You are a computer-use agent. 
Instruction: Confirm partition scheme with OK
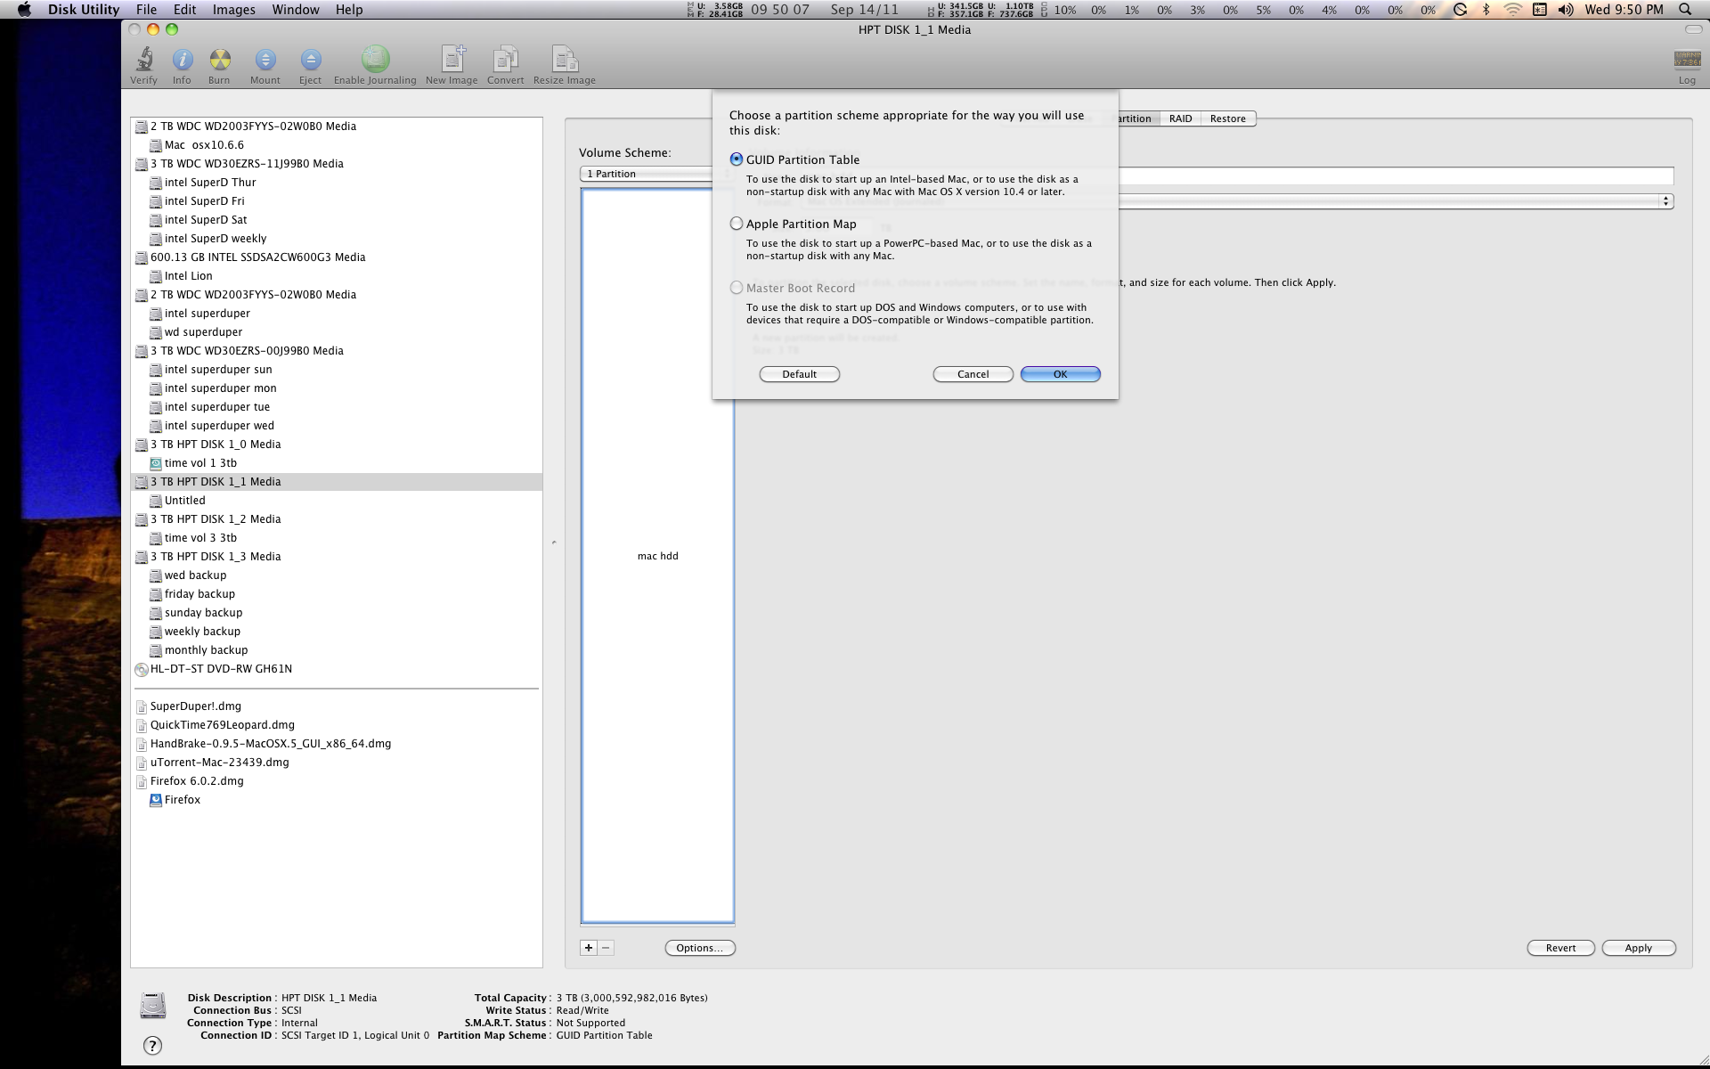(x=1061, y=374)
